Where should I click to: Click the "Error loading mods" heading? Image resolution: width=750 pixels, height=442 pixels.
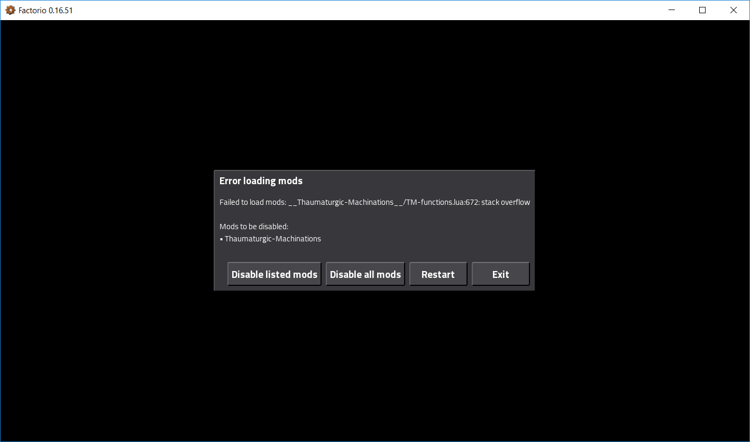261,181
